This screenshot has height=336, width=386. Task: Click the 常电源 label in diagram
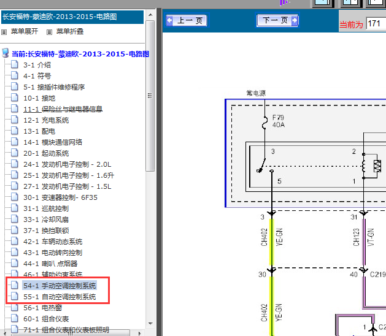(x=256, y=93)
